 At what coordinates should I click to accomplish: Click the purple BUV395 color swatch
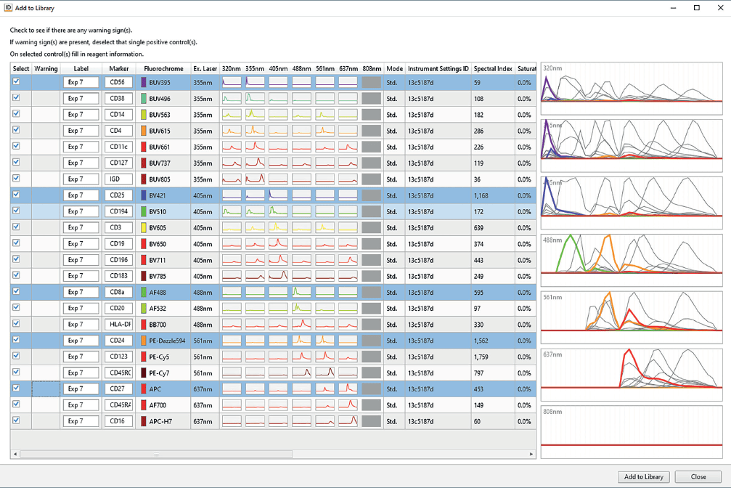[144, 83]
